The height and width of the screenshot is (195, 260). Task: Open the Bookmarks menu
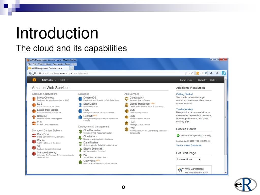[58, 64]
